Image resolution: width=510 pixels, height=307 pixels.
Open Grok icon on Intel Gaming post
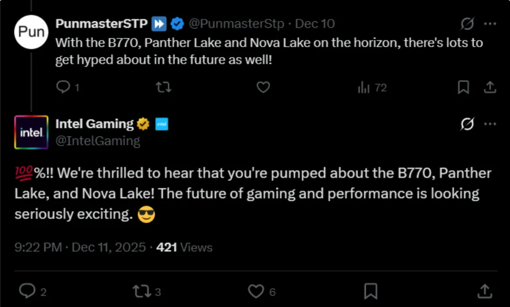click(467, 124)
